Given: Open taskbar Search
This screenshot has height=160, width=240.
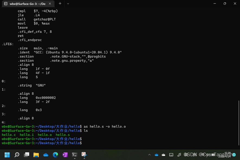Looking at the screenshot, I should [17, 155].
